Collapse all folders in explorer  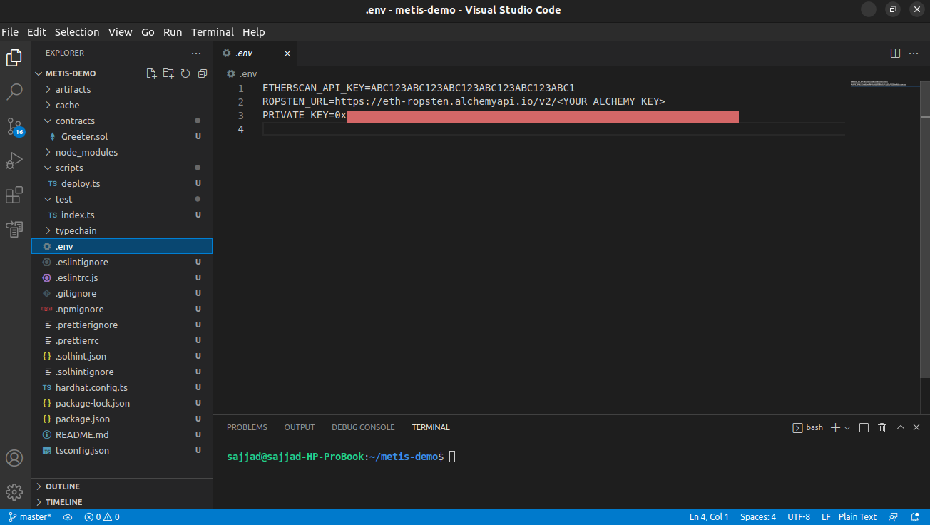click(203, 73)
